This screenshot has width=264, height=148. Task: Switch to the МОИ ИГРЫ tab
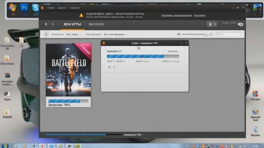(72, 24)
